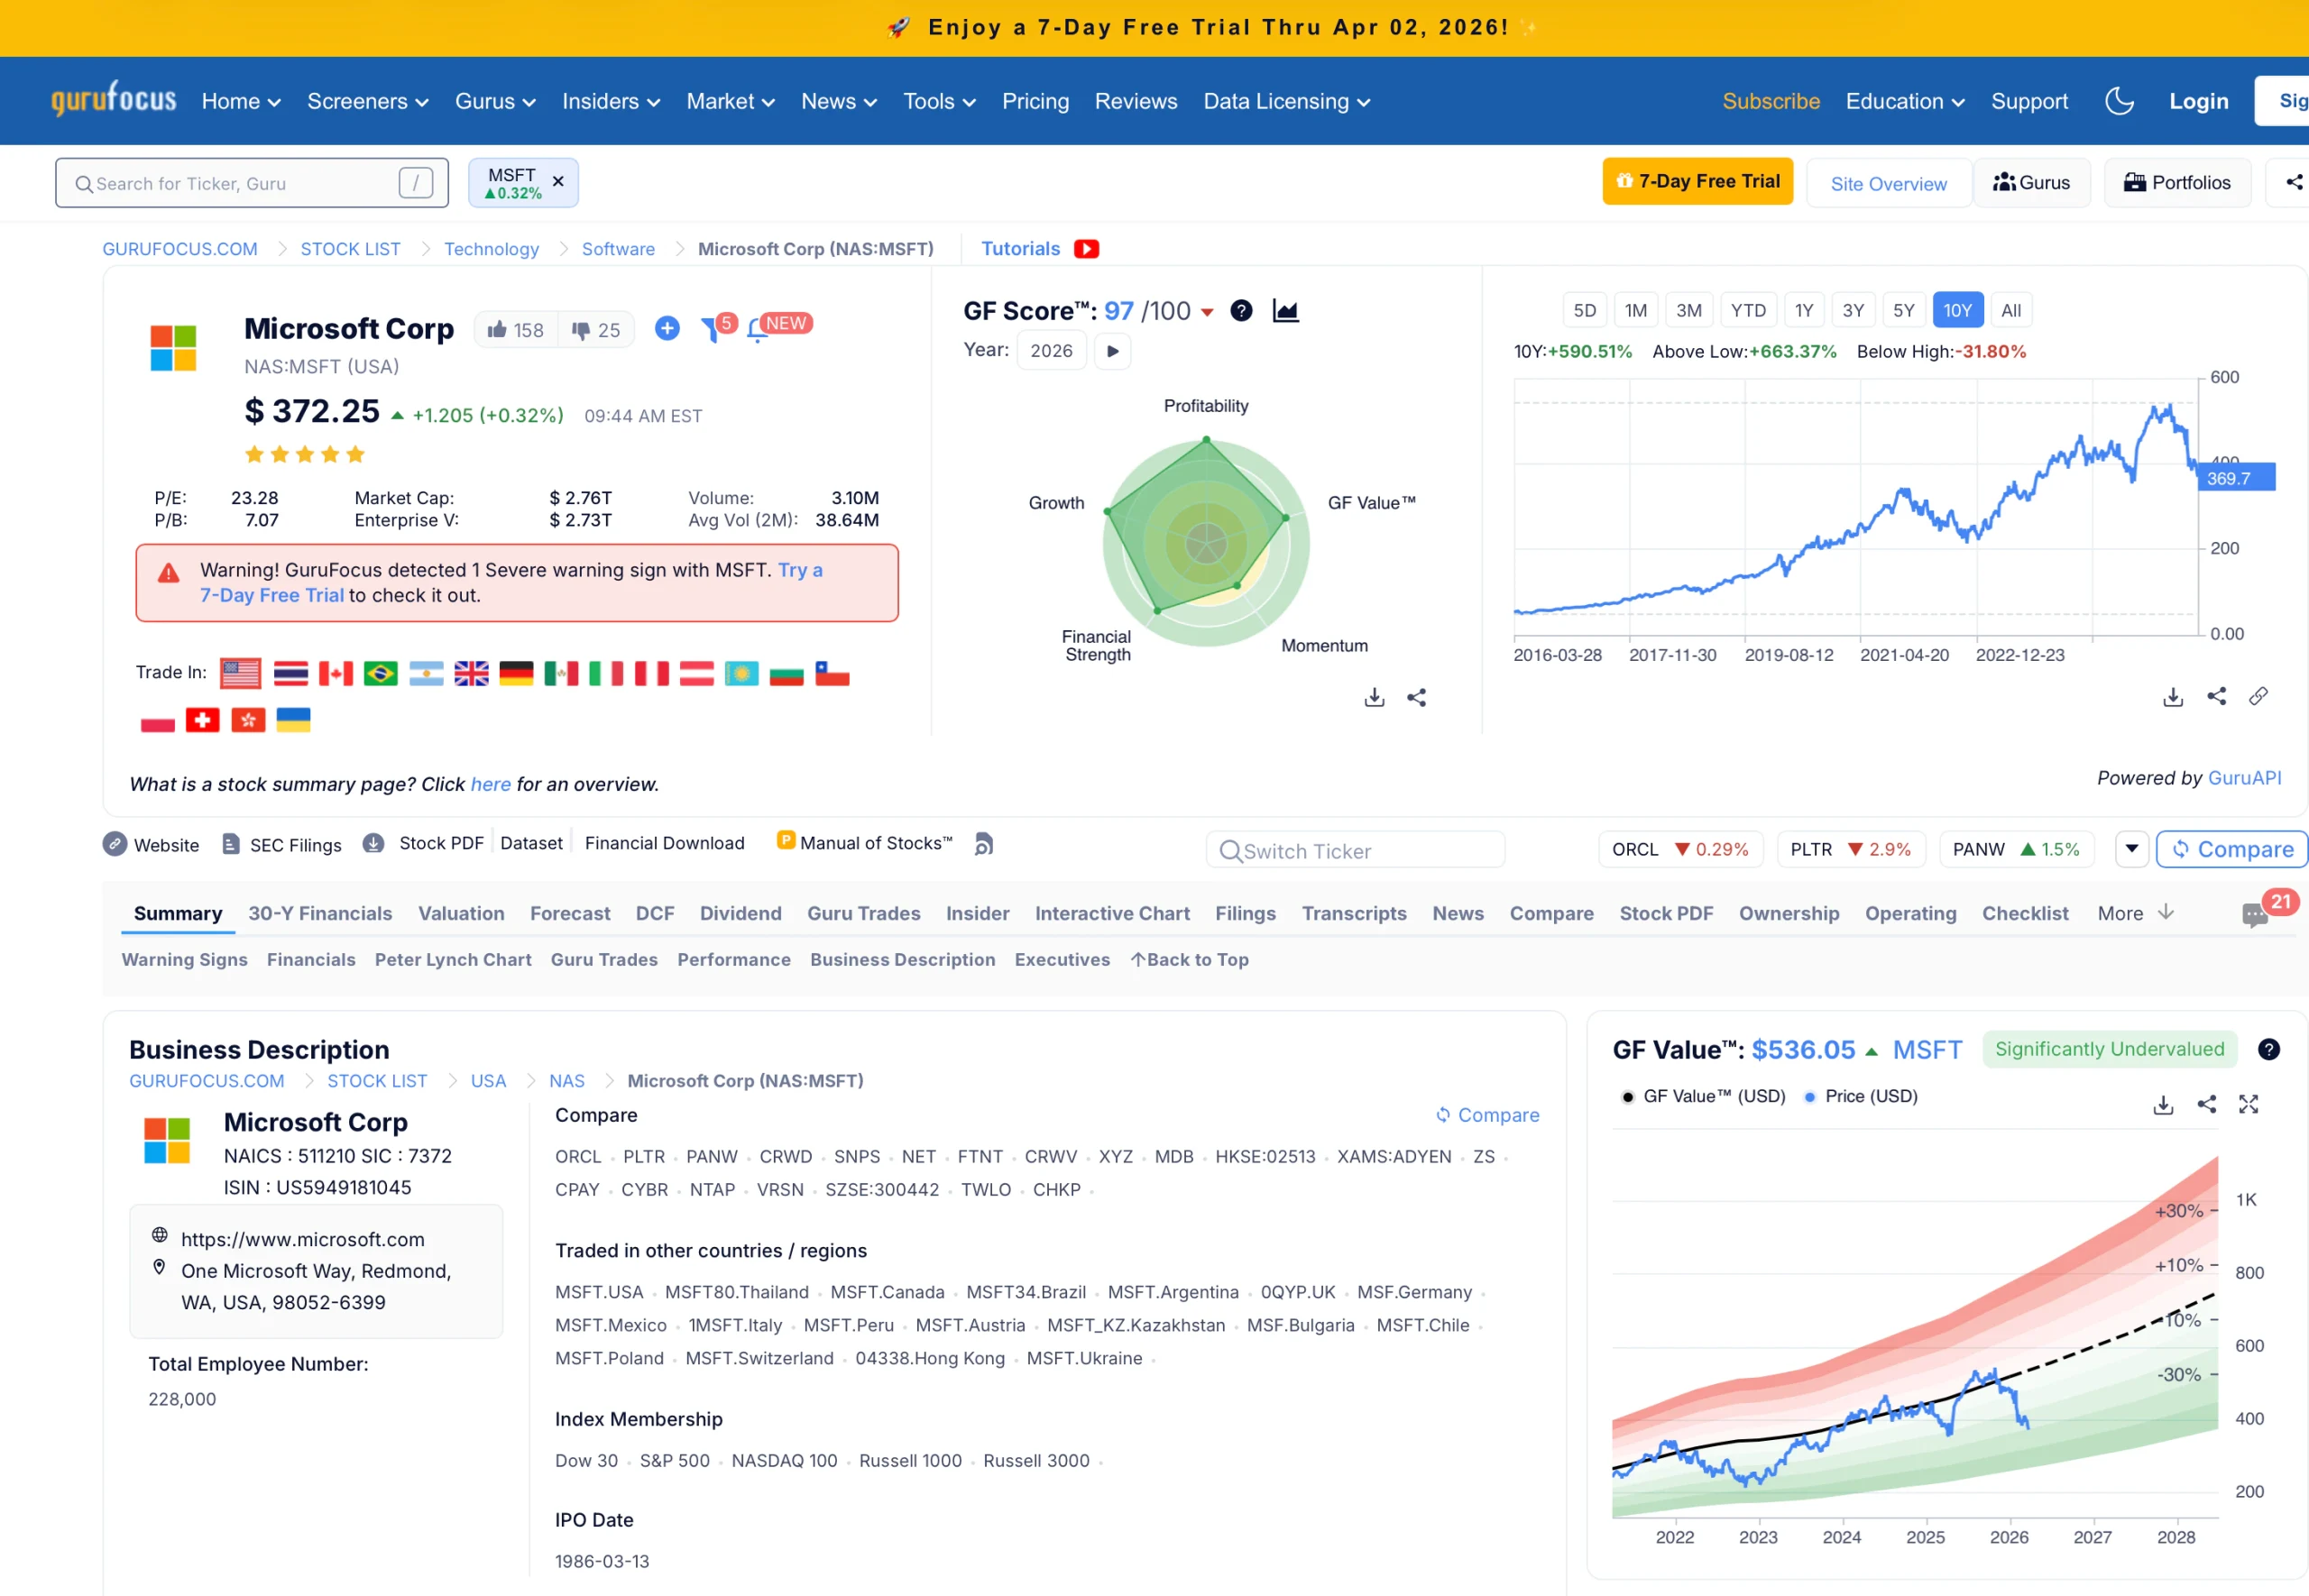Toggle dark mode moon icon
This screenshot has height=1596, width=2309.
coord(2119,101)
